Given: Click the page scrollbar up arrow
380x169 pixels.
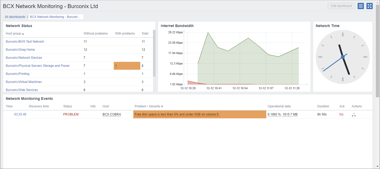Looking at the screenshot, I should pos(378,2).
